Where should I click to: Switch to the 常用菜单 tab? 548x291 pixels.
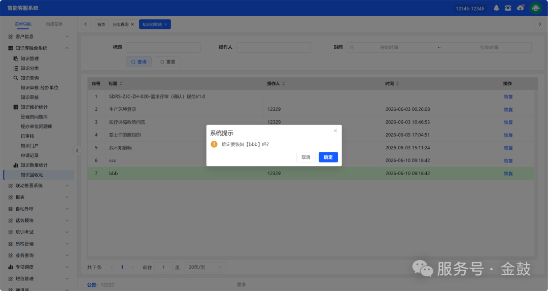[54, 24]
